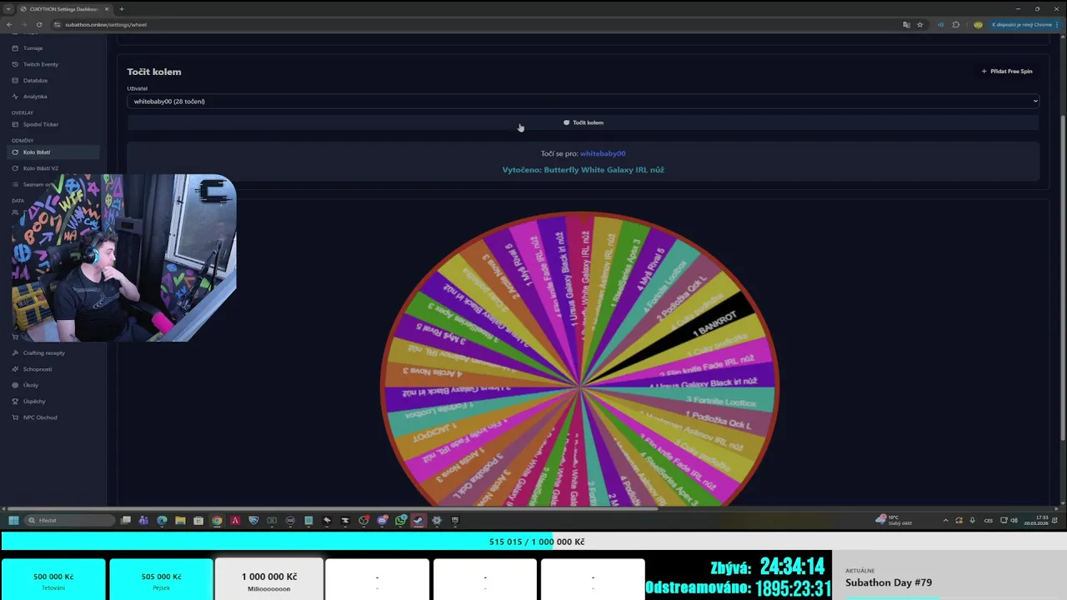The image size is (1067, 600).
Task: Reload the page
Action: 38,24
